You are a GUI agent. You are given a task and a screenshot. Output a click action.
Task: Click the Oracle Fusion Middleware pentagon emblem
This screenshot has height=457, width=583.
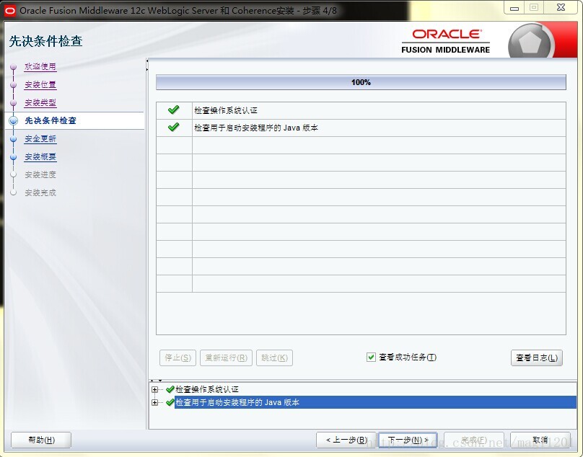[x=530, y=43]
